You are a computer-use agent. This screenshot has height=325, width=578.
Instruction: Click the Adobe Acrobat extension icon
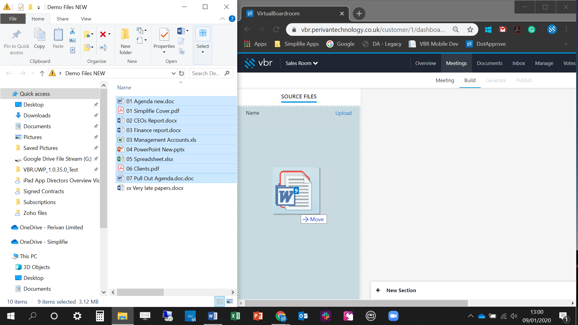pos(517,29)
